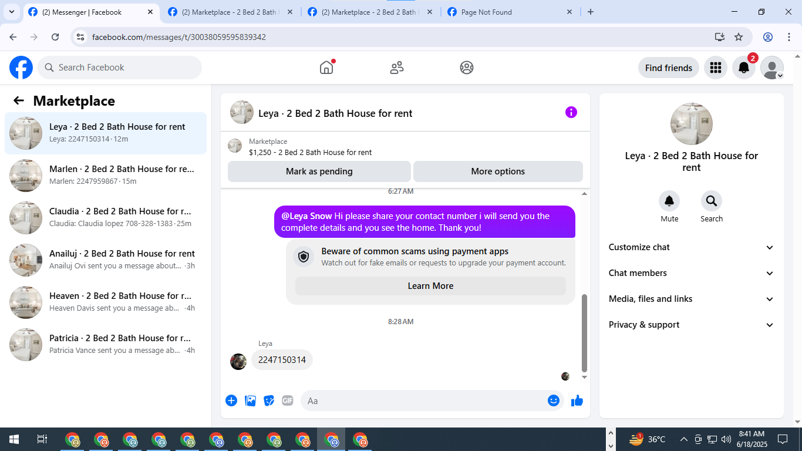Viewport: 802px width, 451px height.
Task: Click the Facebook logo icon
Action: pyautogui.click(x=21, y=68)
